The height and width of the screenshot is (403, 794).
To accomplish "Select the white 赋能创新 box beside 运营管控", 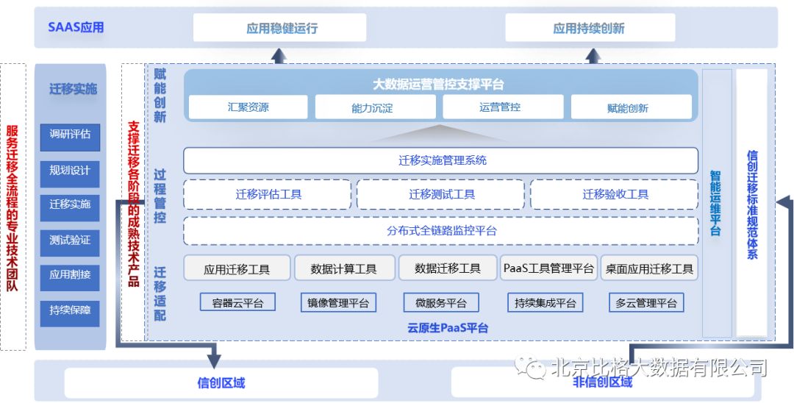I will 632,107.
